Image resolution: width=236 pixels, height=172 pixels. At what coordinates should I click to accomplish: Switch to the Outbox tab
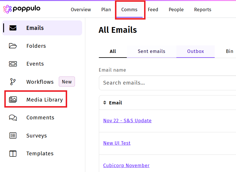(x=195, y=51)
